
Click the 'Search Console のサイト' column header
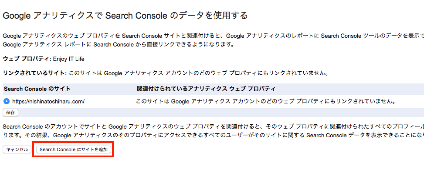pyautogui.click(x=37, y=89)
